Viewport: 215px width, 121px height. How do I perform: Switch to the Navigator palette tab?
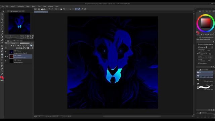click(14, 11)
